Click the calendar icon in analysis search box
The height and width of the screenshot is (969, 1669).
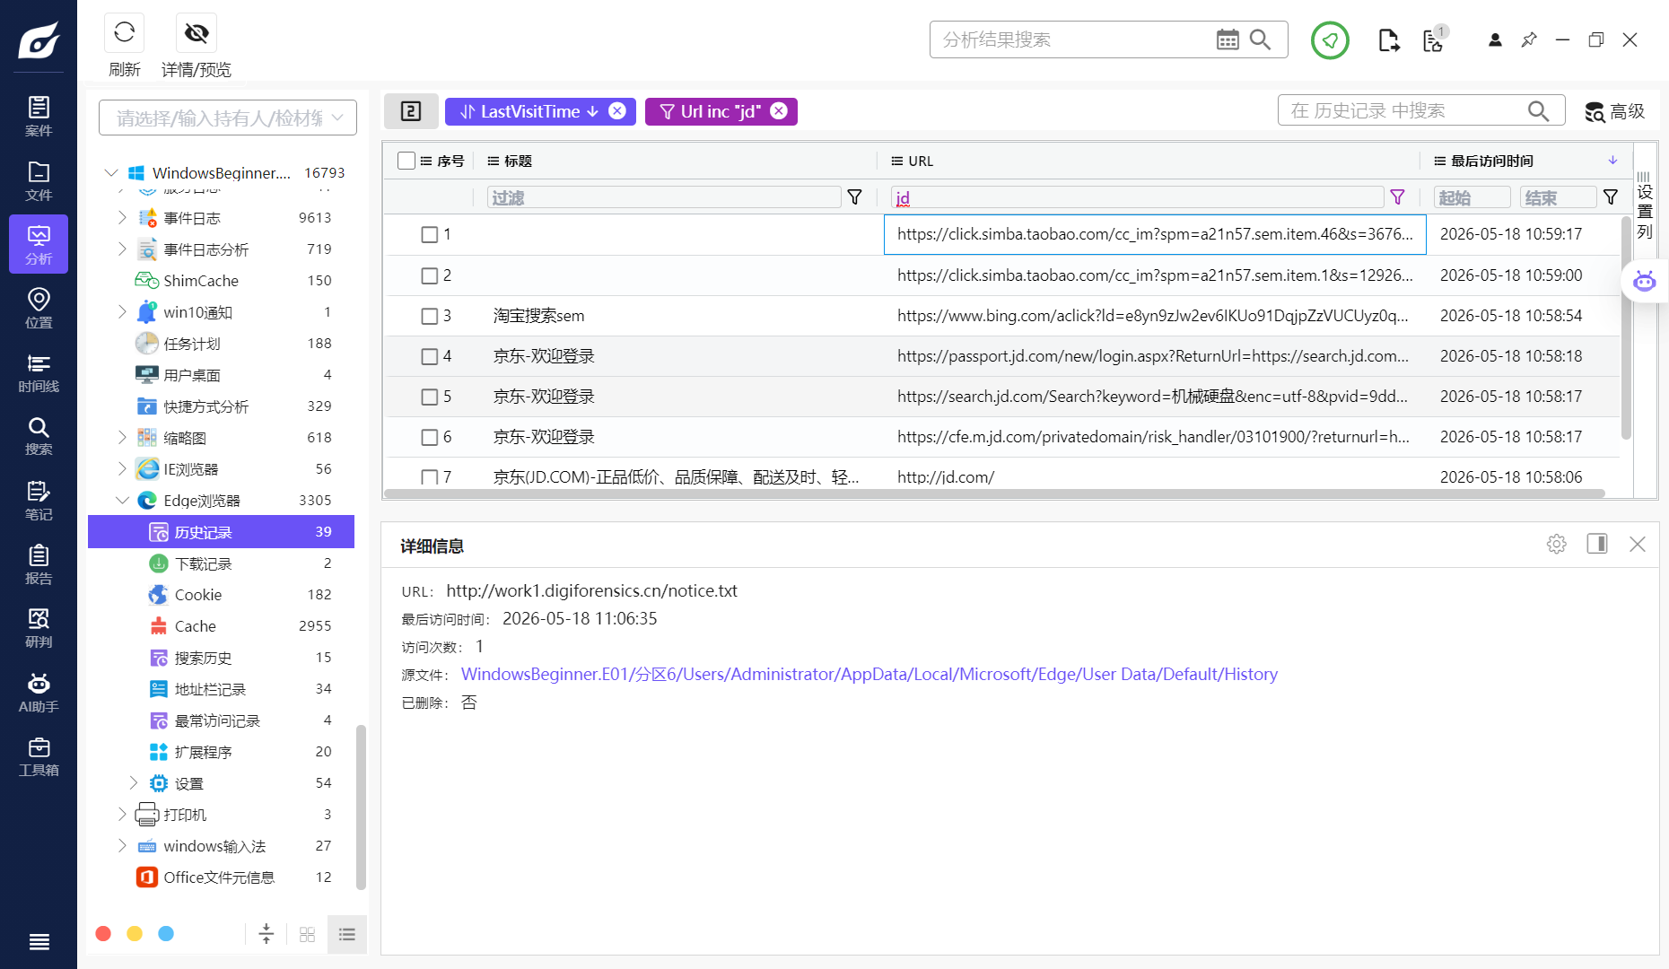point(1227,39)
